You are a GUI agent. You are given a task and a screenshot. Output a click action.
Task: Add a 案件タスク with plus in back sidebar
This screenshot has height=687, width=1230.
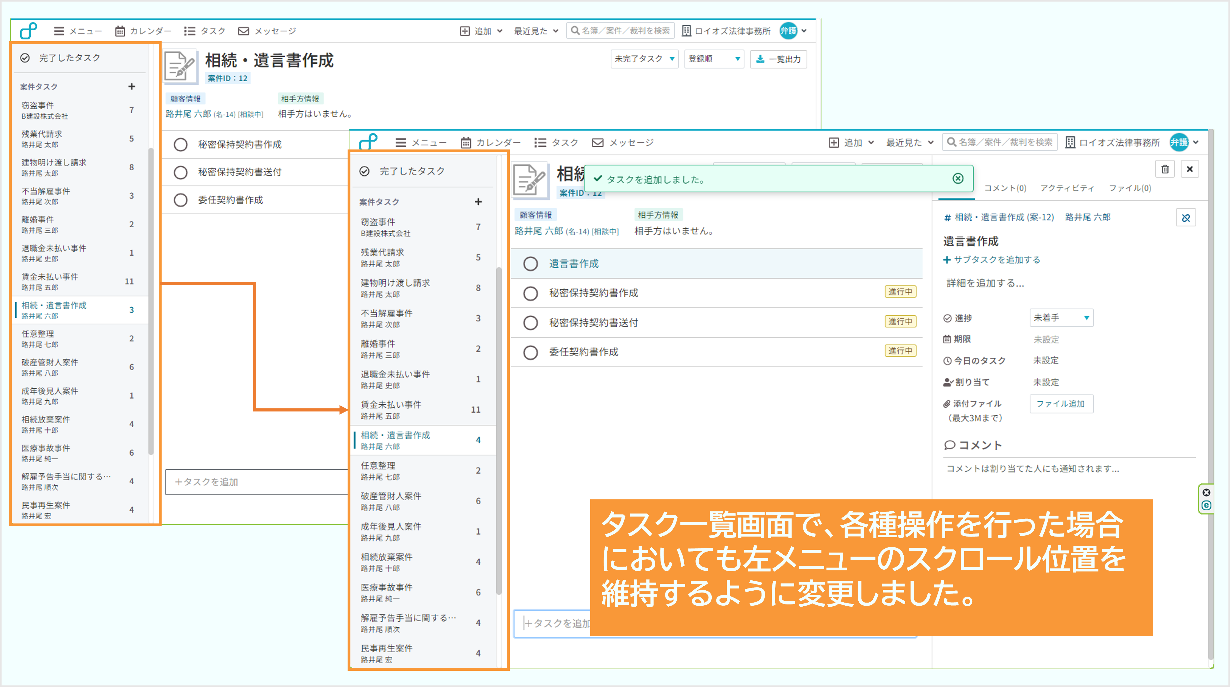click(x=132, y=87)
